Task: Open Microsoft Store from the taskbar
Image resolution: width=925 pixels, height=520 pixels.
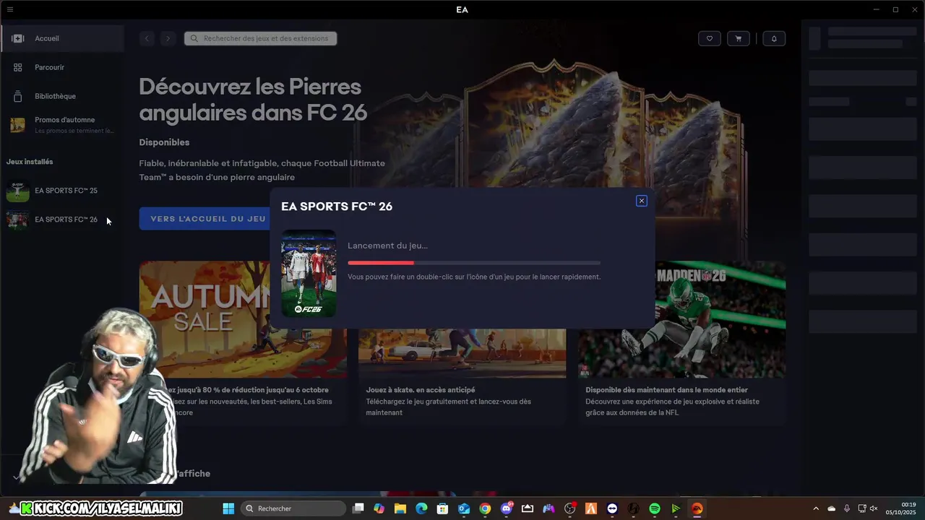Action: (442, 508)
